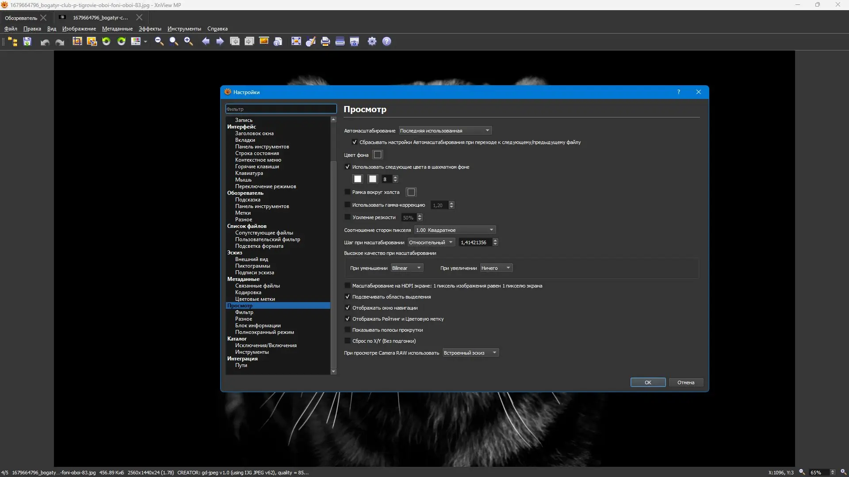Click the Отмена button
The image size is (849, 477).
[685, 382]
